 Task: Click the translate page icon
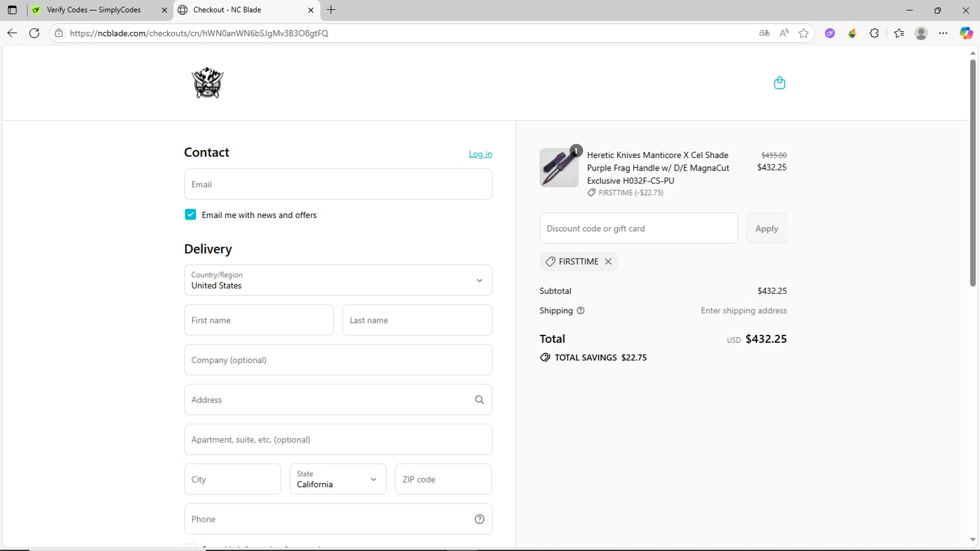[x=764, y=33]
